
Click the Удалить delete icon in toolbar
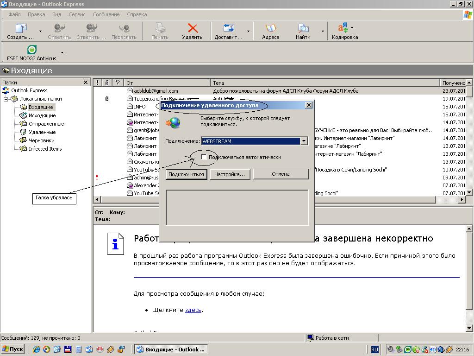coord(192,29)
